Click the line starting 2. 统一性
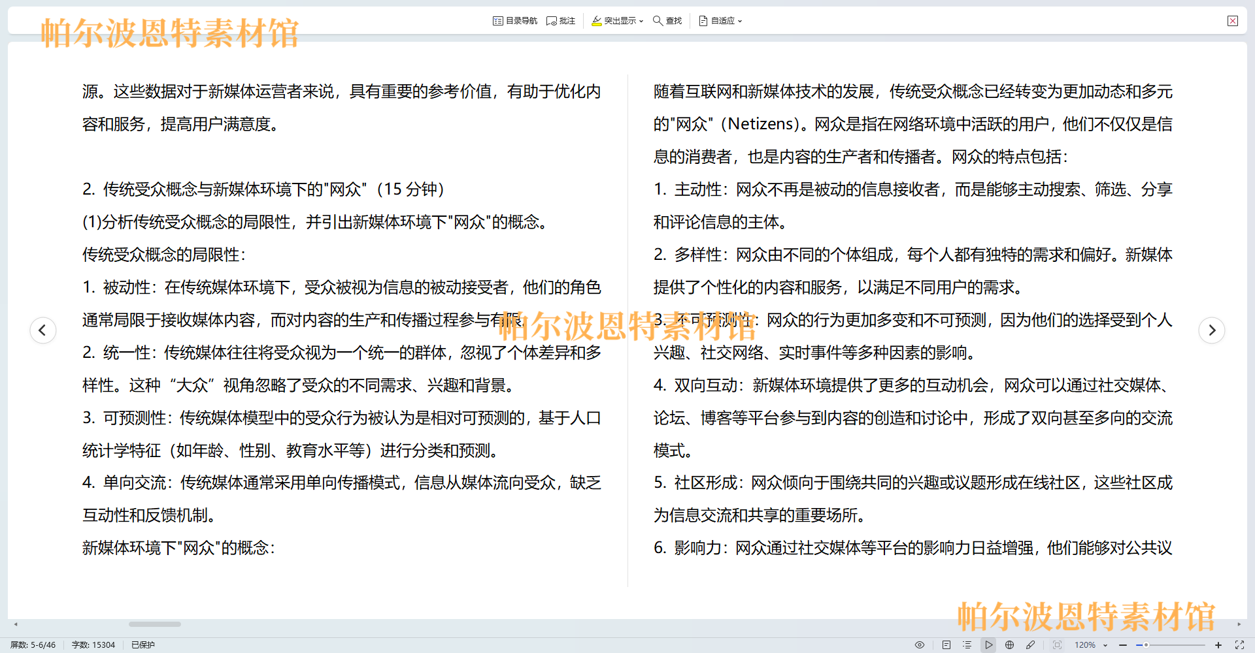Screen dimensions: 1255x653 pos(342,353)
